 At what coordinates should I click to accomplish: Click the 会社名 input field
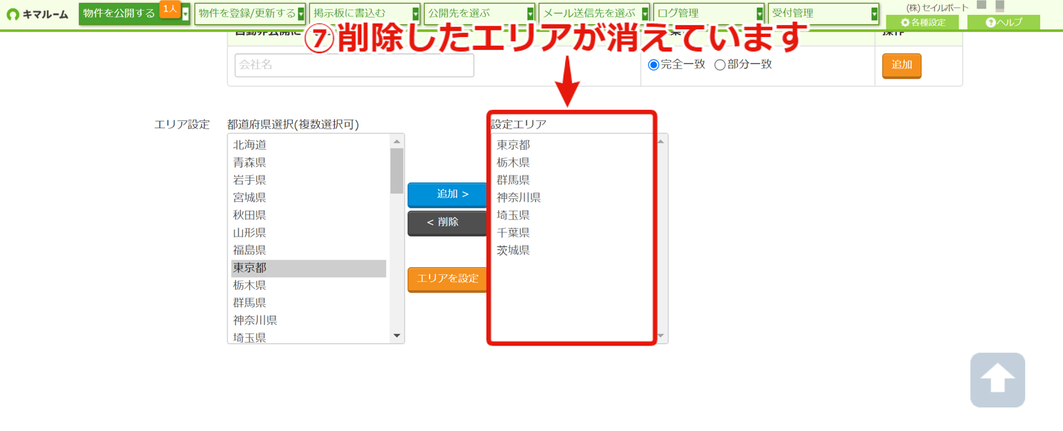(354, 65)
